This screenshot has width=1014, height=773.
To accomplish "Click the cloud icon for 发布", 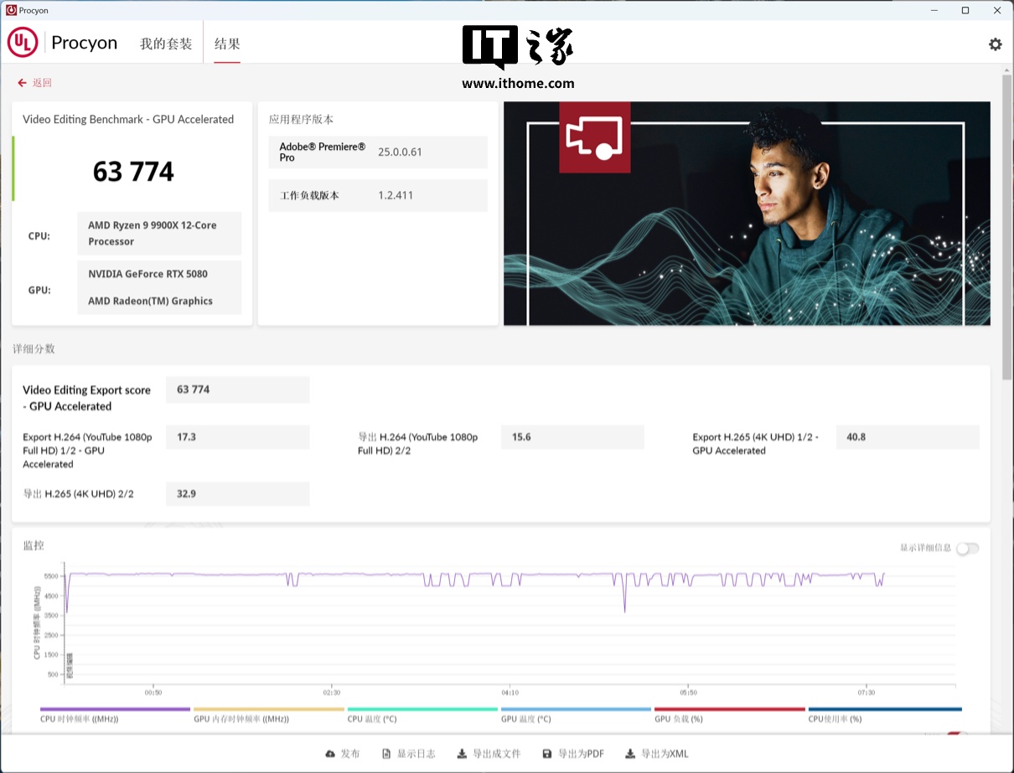I will pyautogui.click(x=330, y=754).
